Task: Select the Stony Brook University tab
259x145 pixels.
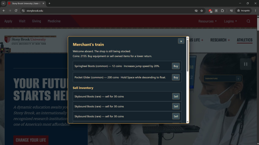Action: (26, 3)
